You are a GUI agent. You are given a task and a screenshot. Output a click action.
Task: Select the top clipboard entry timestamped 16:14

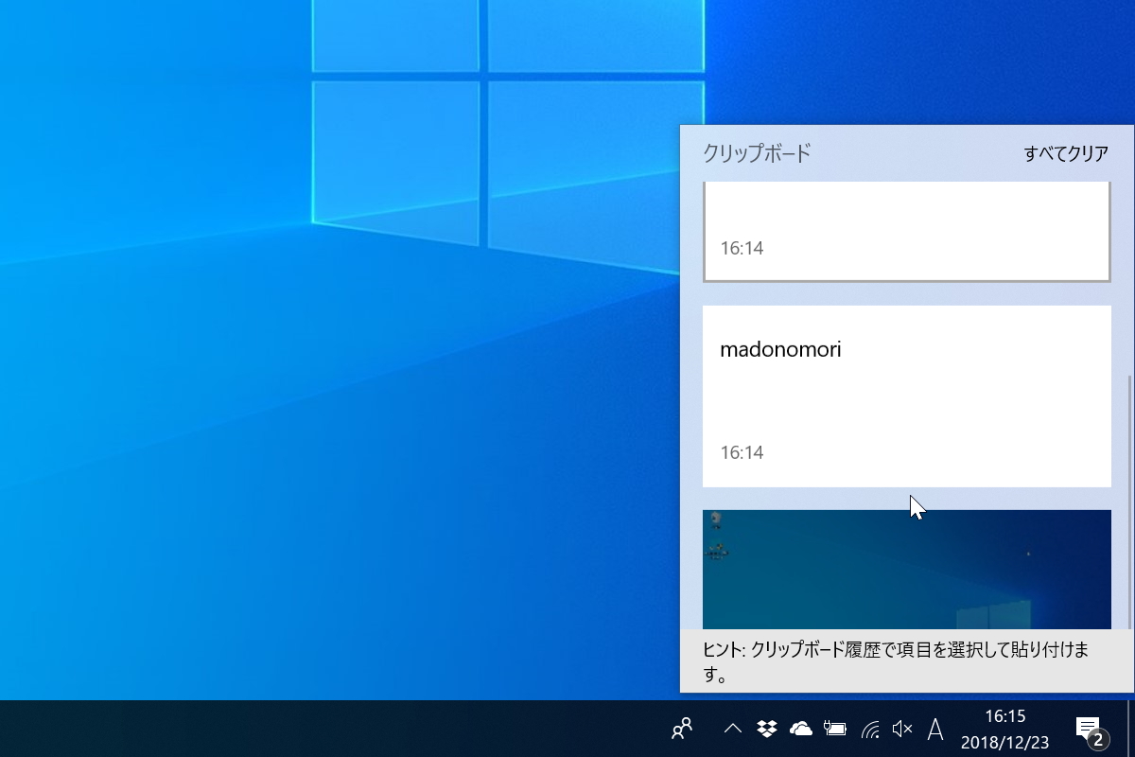click(x=906, y=232)
